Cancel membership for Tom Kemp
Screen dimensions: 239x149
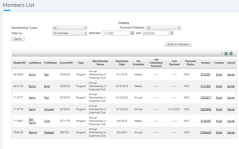231,98
